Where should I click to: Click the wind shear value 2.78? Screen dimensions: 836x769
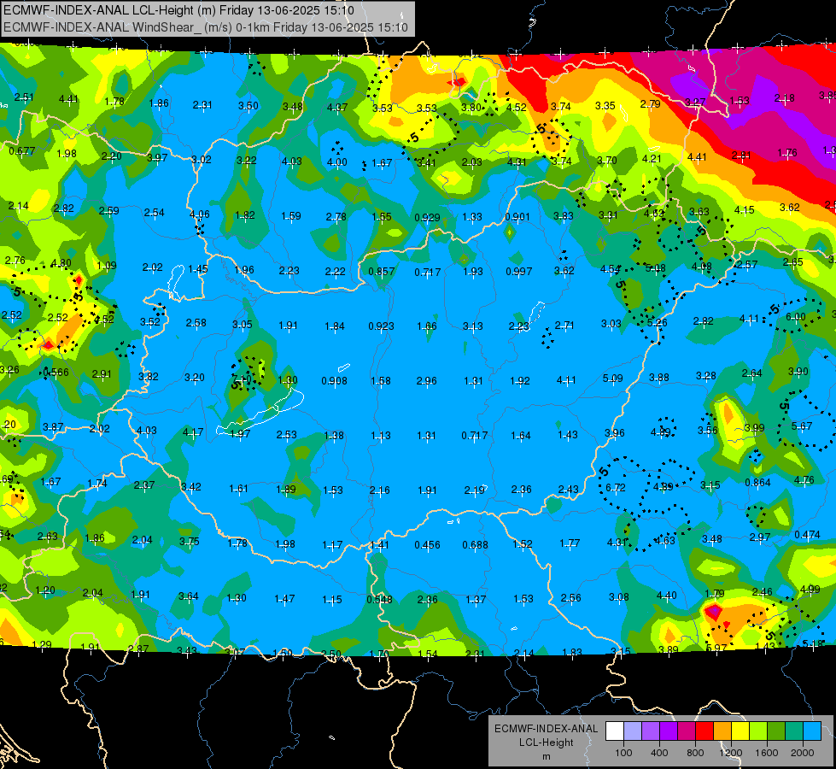pyautogui.click(x=336, y=216)
